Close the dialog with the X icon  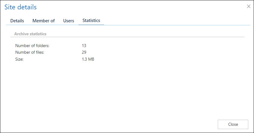(x=249, y=6)
